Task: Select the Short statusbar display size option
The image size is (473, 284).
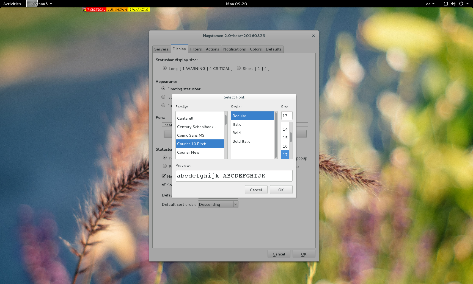Action: point(239,68)
